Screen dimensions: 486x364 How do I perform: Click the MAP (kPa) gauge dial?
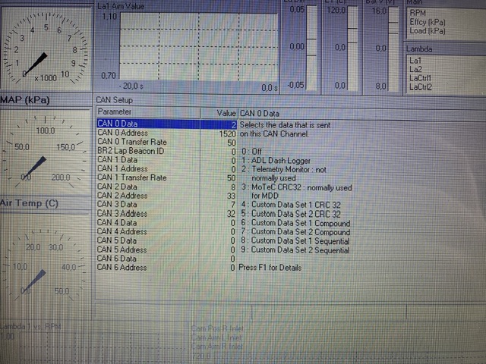[x=45, y=152]
